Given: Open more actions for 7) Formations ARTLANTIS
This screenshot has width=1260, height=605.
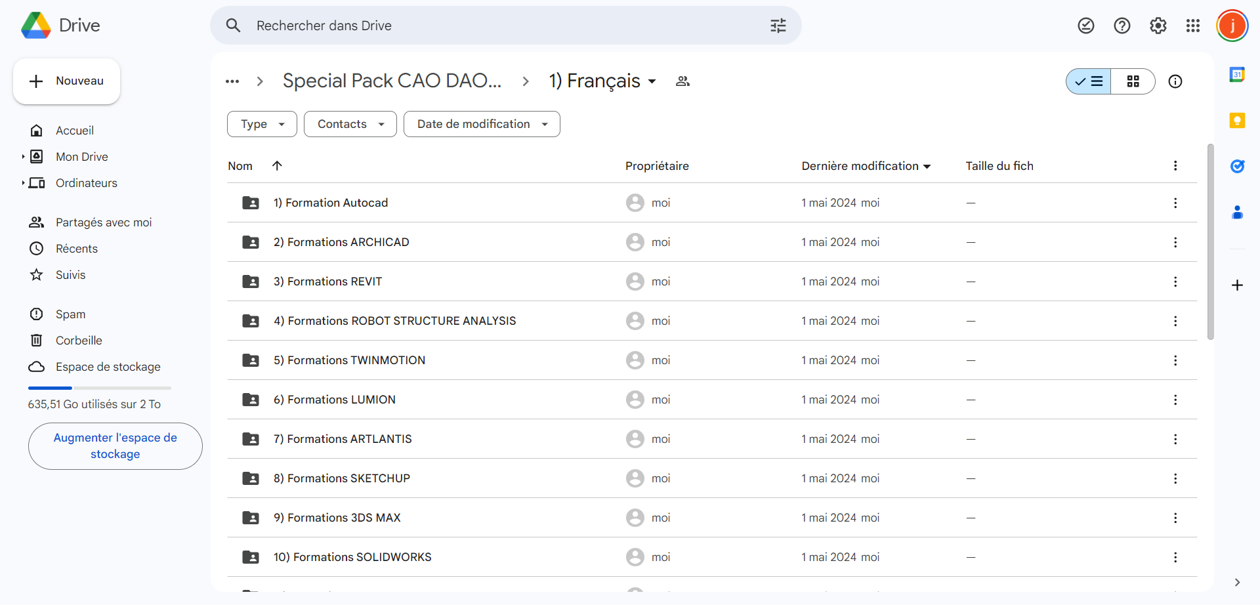Looking at the screenshot, I should click(x=1175, y=439).
